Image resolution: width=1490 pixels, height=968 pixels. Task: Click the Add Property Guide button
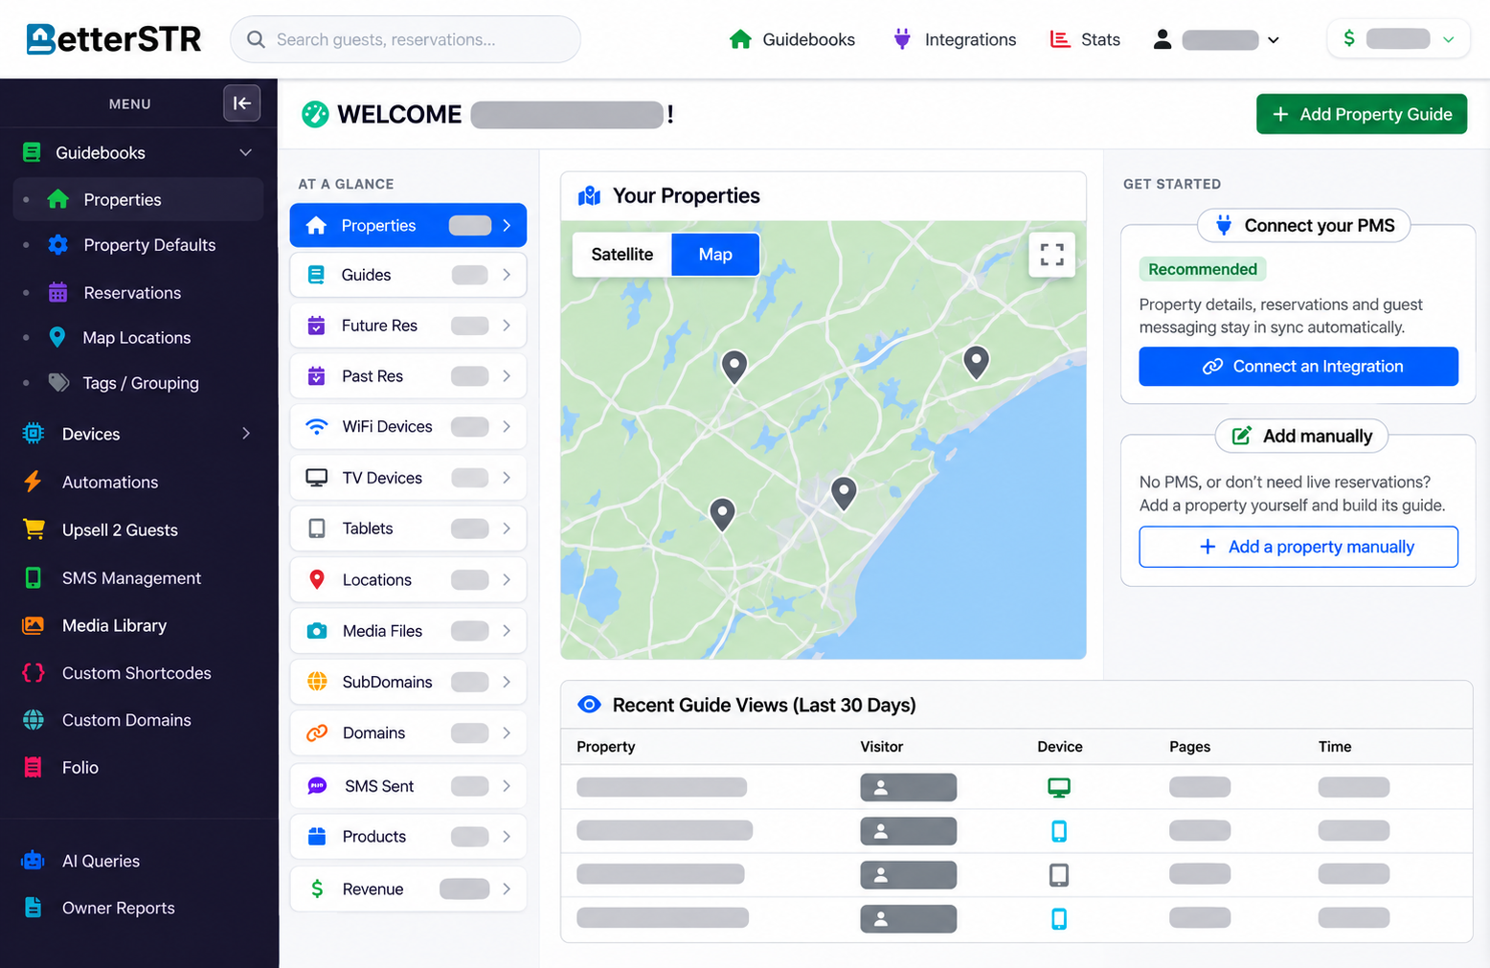pyautogui.click(x=1361, y=114)
